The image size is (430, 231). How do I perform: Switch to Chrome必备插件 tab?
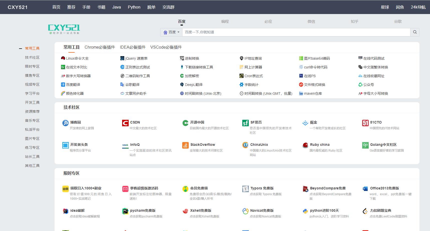[100, 47]
